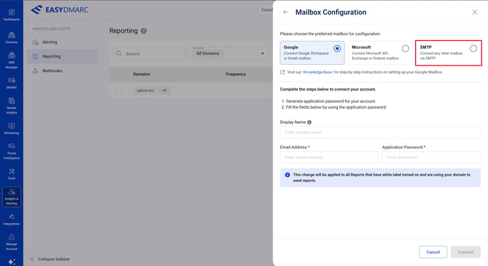Click the help icon next to Reporting
This screenshot has width=488, height=266.
[143, 31]
